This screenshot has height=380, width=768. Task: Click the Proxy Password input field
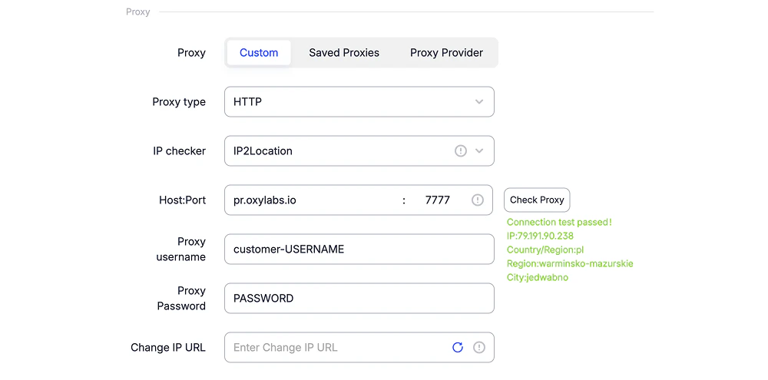pyautogui.click(x=359, y=298)
